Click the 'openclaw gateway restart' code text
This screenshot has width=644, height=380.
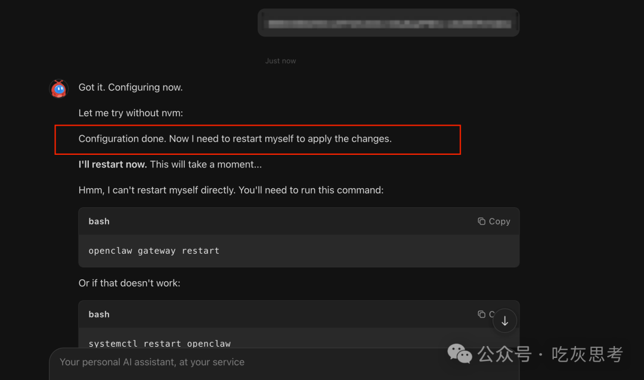pyautogui.click(x=154, y=251)
